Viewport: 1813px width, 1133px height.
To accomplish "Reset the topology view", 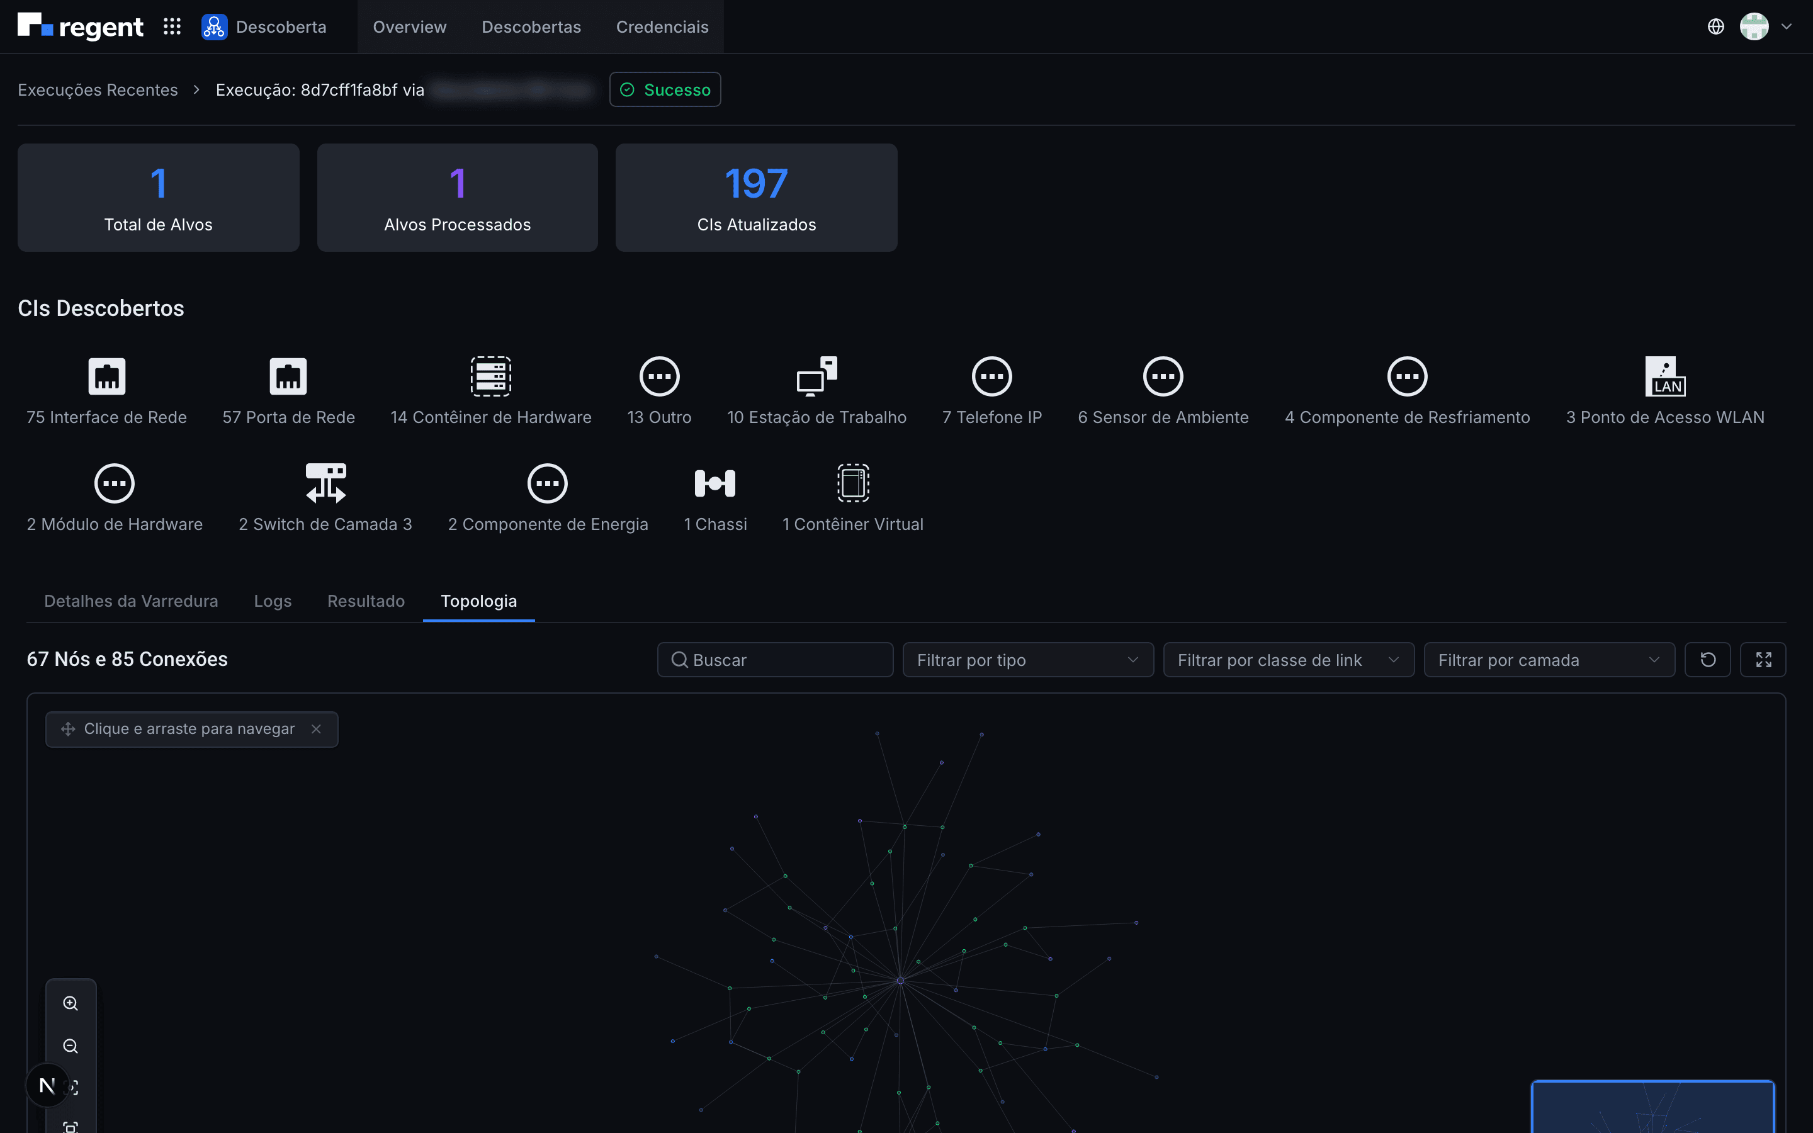I will pos(1708,660).
